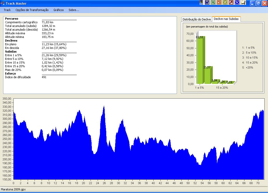This screenshot has width=268, height=193.
Task: Click the Índice de dificuldade value 491
Action: point(44,77)
